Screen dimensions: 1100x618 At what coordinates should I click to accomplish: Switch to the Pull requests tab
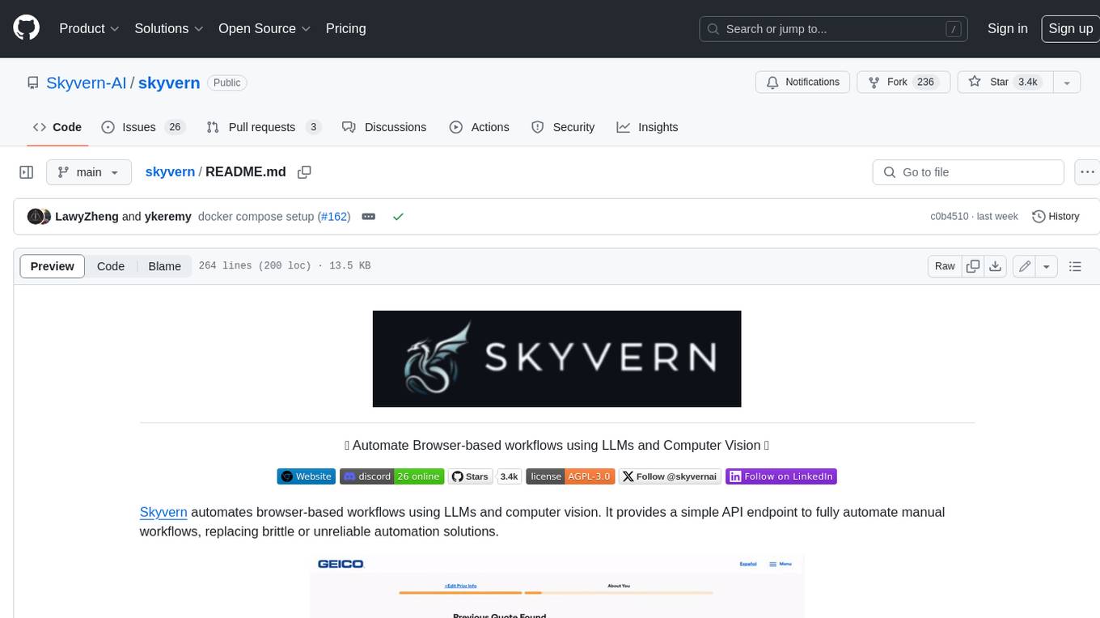click(x=264, y=127)
